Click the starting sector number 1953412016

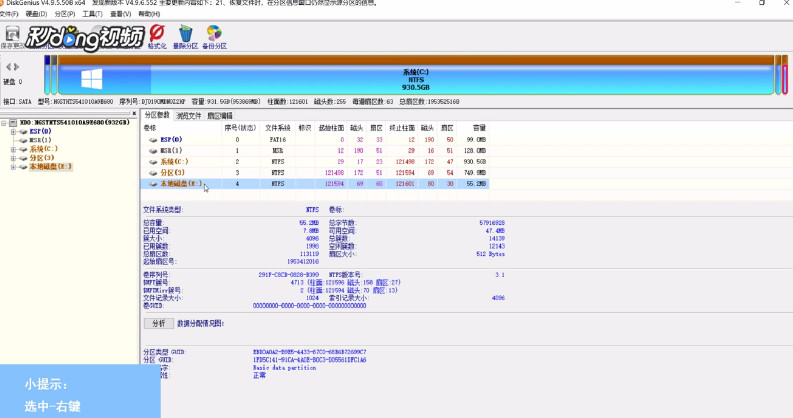click(303, 262)
